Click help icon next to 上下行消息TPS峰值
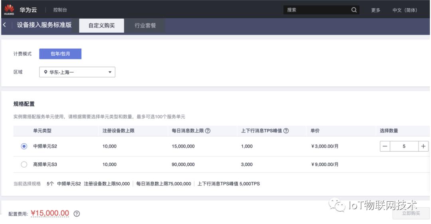The height and width of the screenshot is (224, 431). (286, 131)
